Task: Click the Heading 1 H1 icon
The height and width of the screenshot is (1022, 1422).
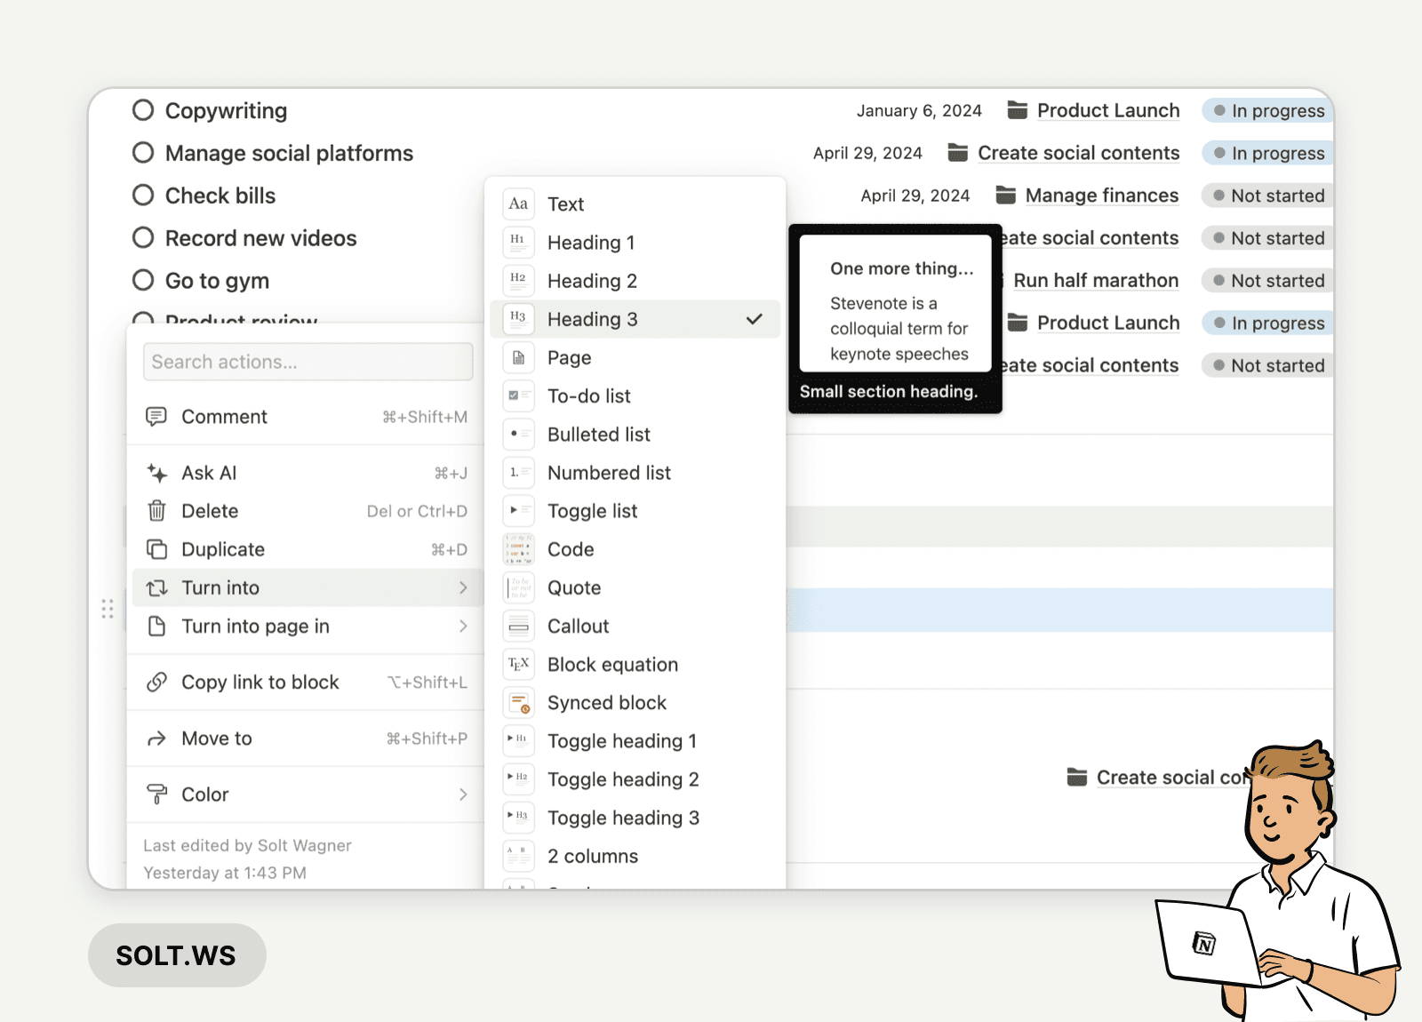Action: (x=518, y=242)
